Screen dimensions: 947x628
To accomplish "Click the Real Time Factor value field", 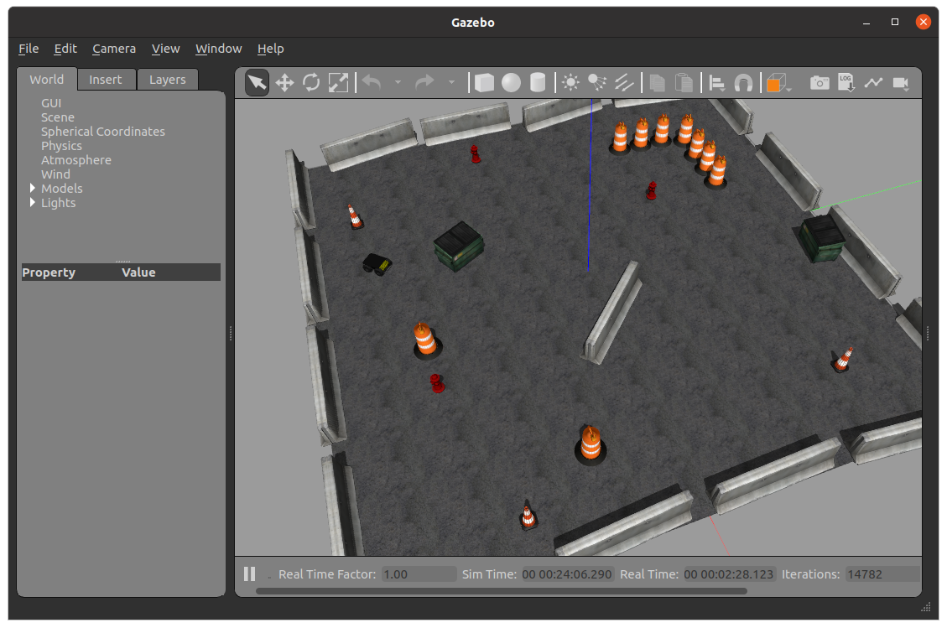I will coord(419,574).
